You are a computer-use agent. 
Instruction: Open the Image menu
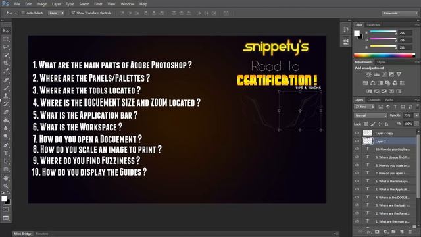pyautogui.click(x=41, y=4)
